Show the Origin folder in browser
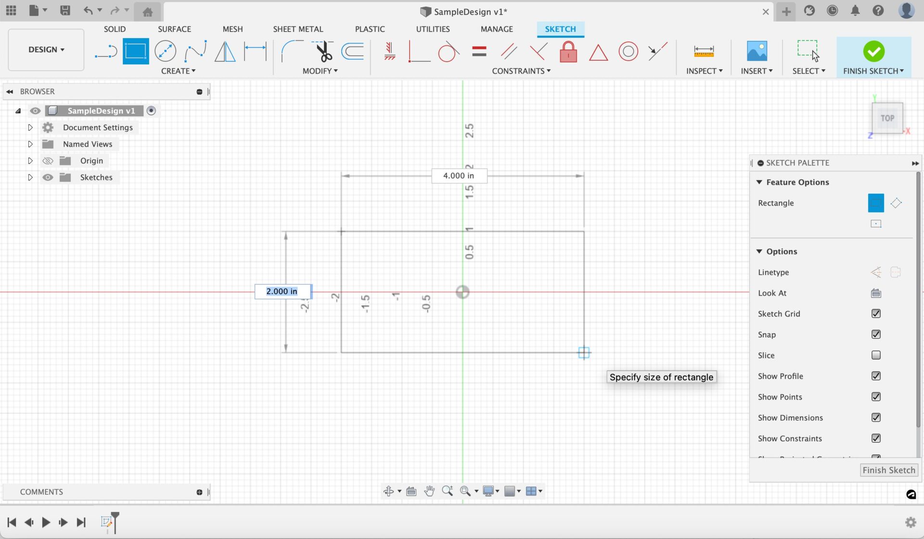The height and width of the screenshot is (539, 924). coord(48,161)
